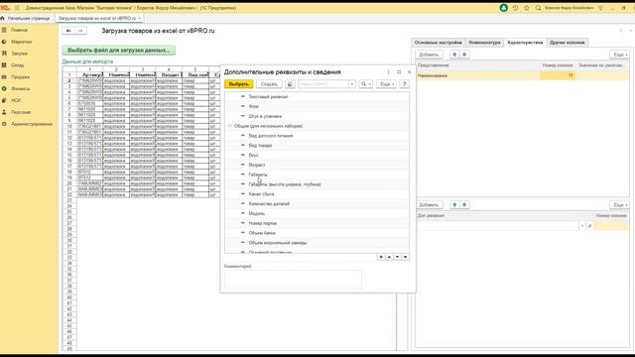Select Вид товара item in list

[260, 146]
